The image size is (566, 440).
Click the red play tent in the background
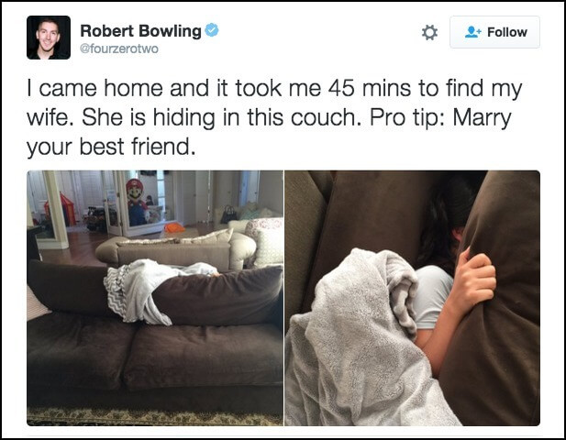tap(62, 210)
